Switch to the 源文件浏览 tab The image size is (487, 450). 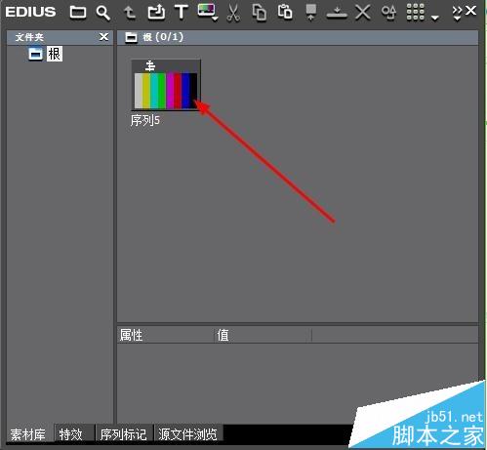188,434
